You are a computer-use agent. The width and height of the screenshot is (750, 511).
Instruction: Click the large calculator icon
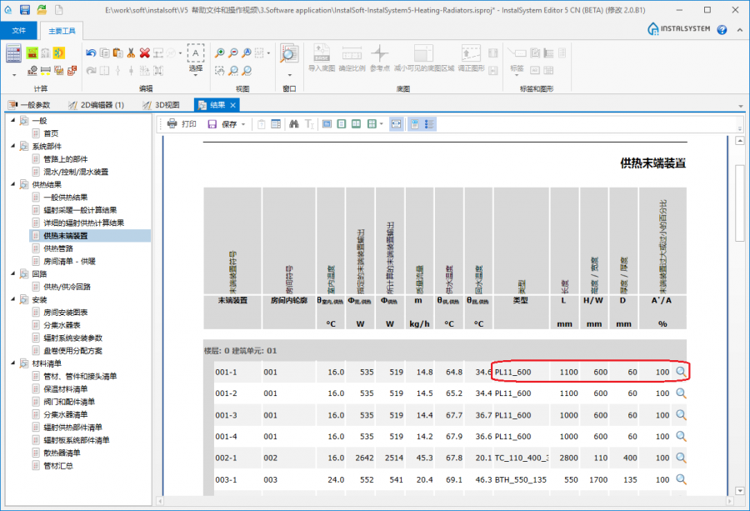tap(13, 54)
